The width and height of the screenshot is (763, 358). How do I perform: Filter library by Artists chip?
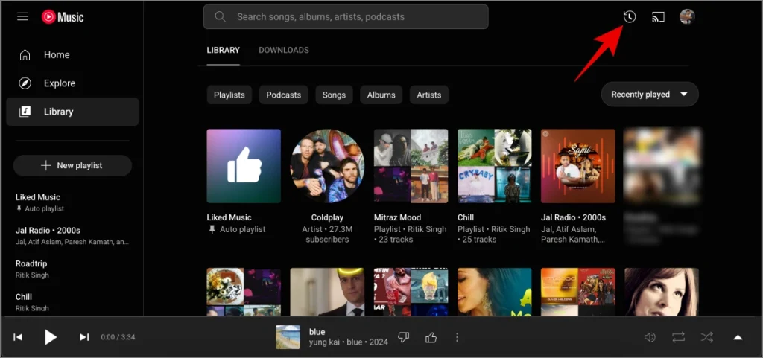(x=428, y=95)
